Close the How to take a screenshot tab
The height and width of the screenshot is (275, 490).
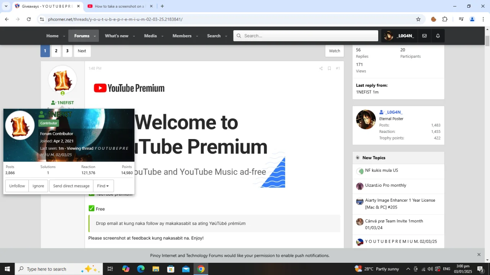pos(151,6)
